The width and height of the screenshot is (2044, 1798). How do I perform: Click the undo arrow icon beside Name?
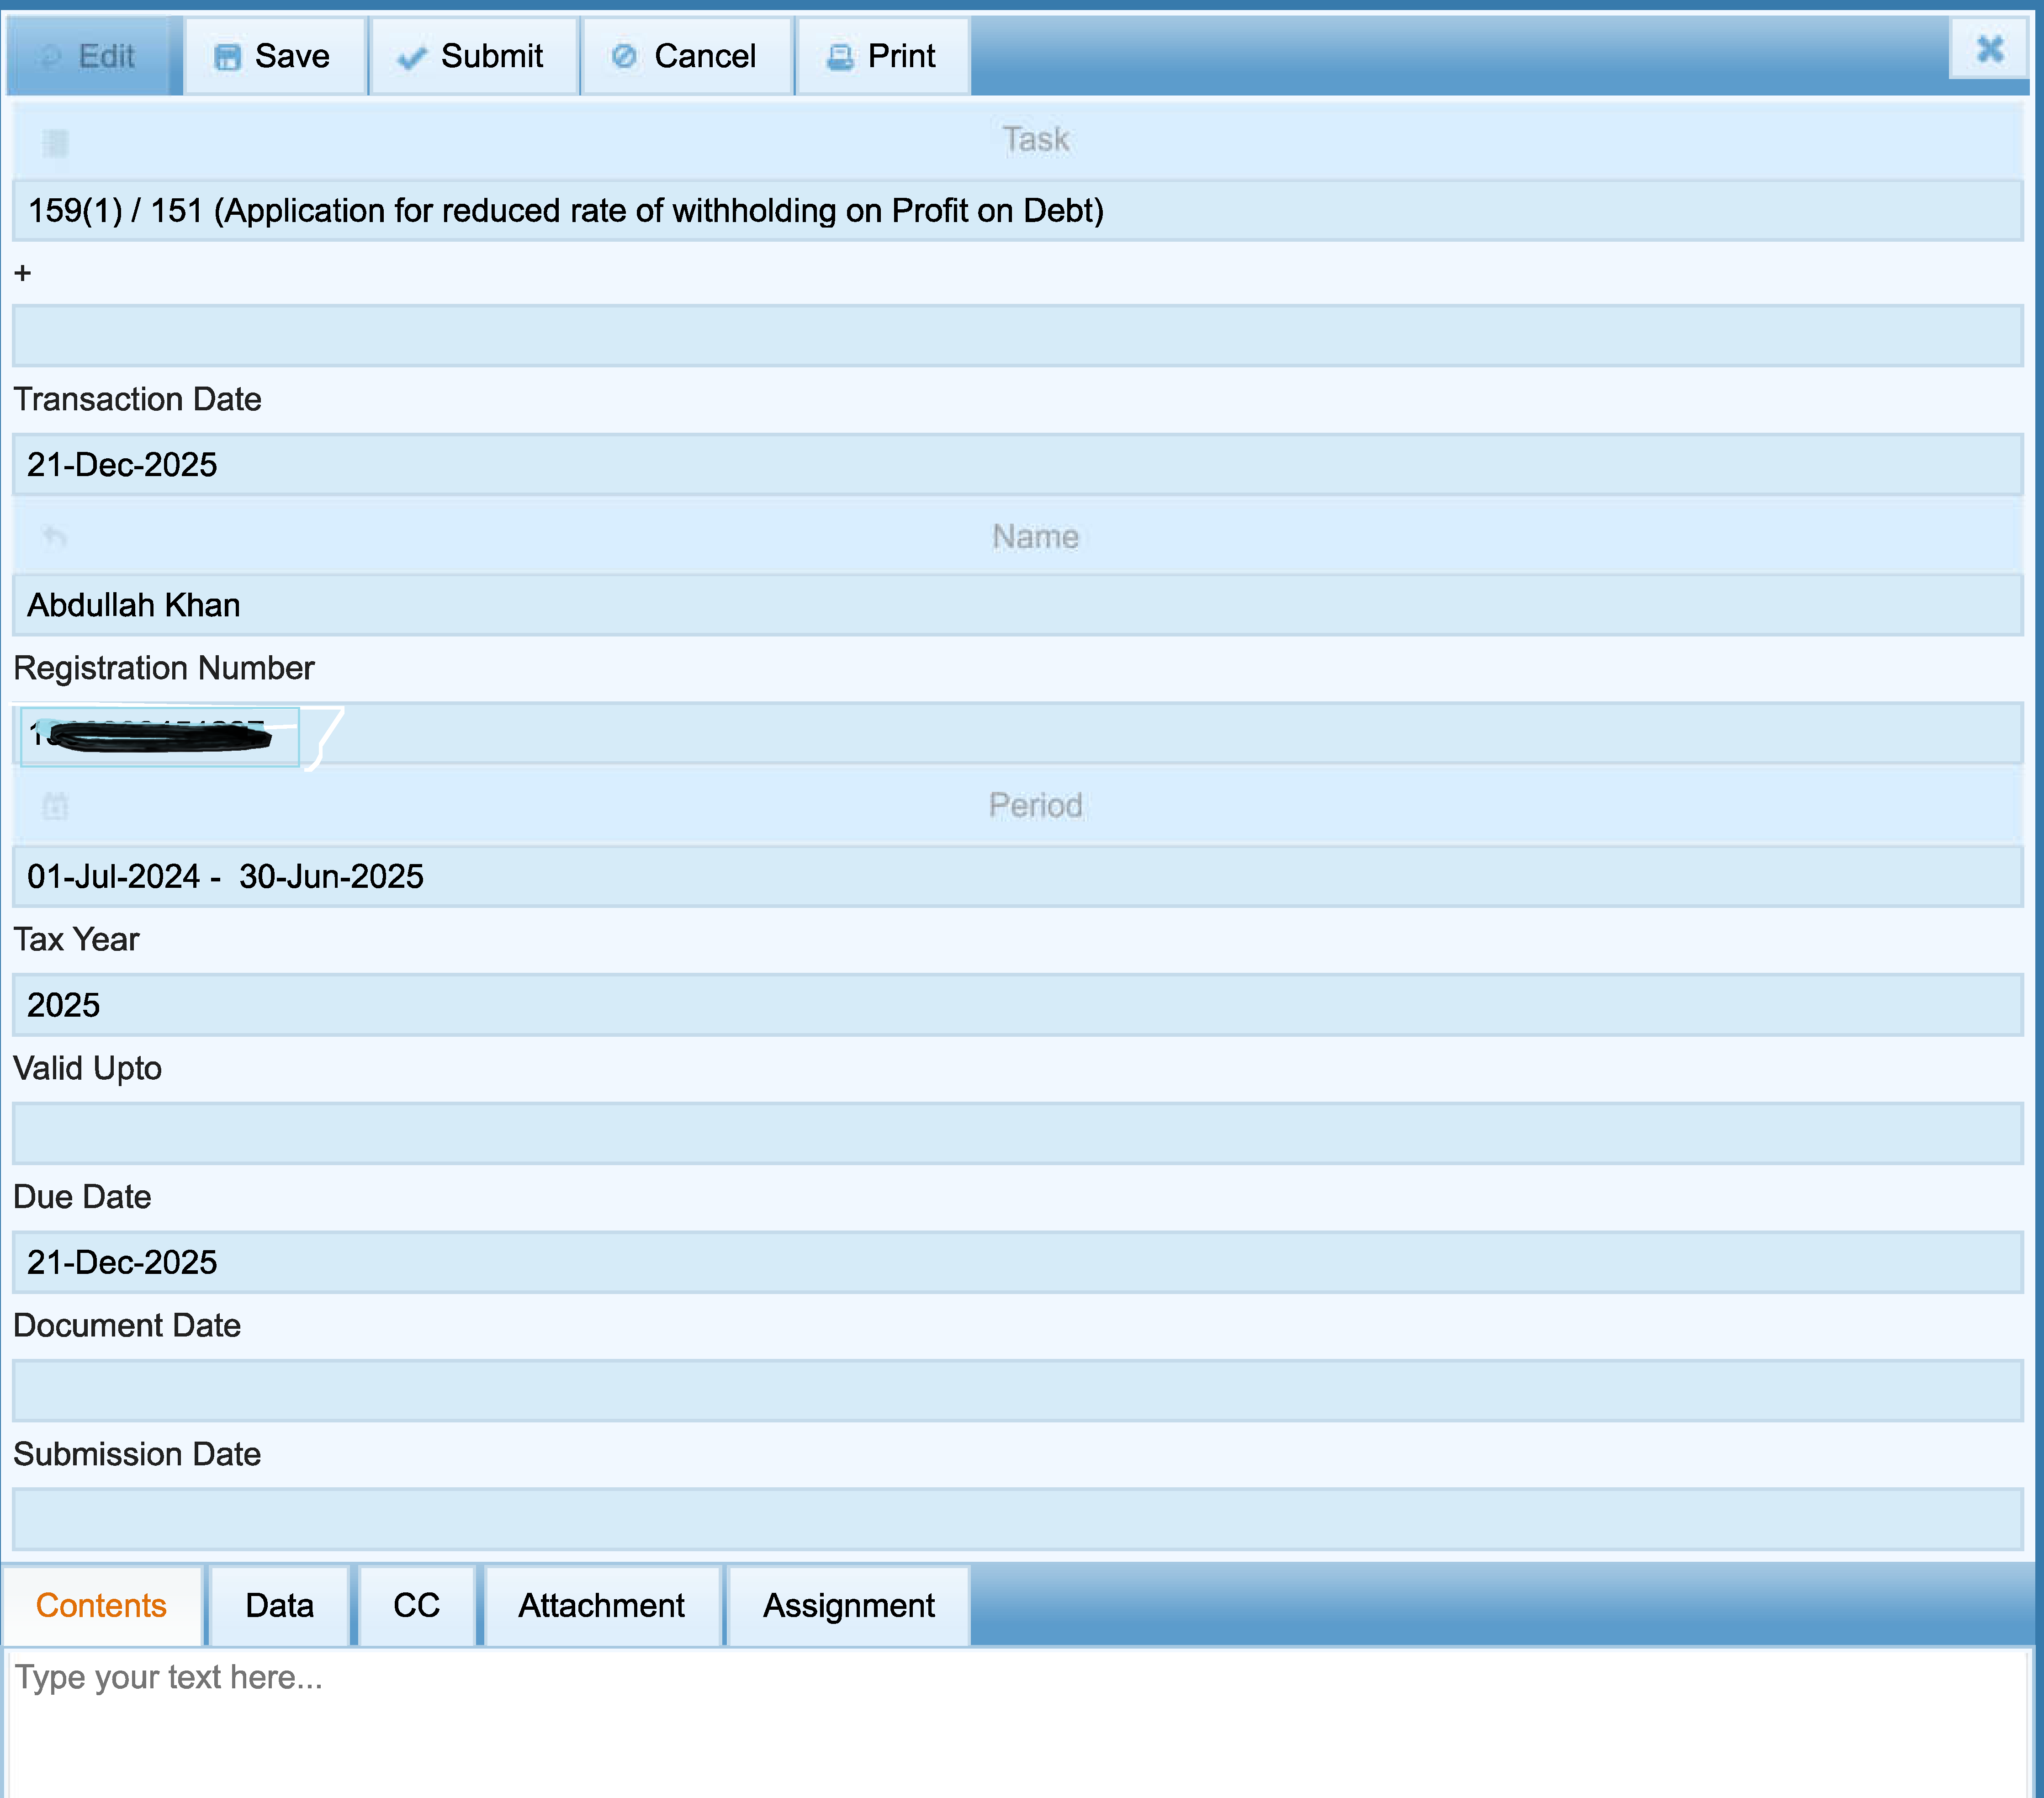click(x=55, y=537)
